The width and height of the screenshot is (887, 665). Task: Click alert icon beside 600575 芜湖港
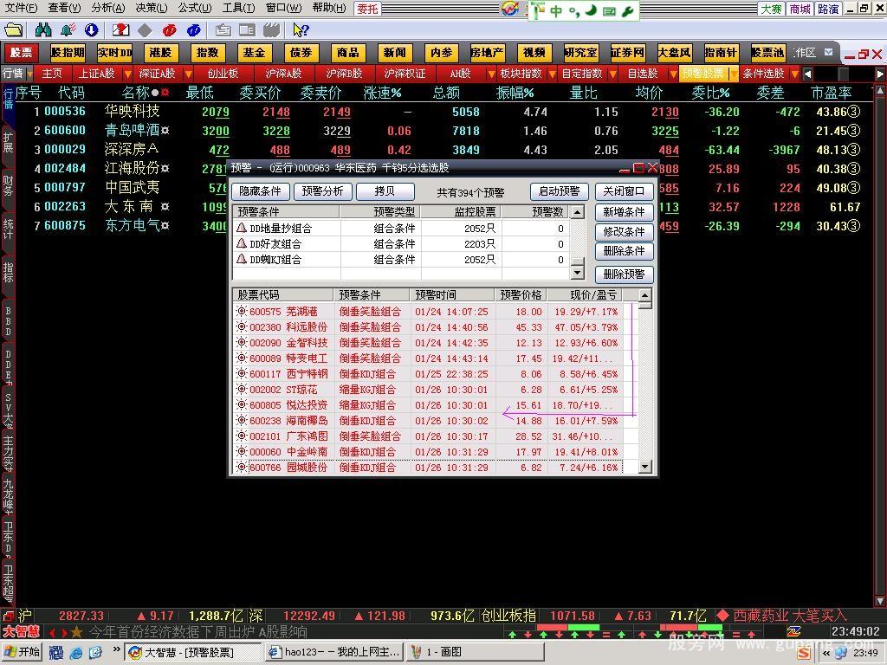click(x=242, y=311)
